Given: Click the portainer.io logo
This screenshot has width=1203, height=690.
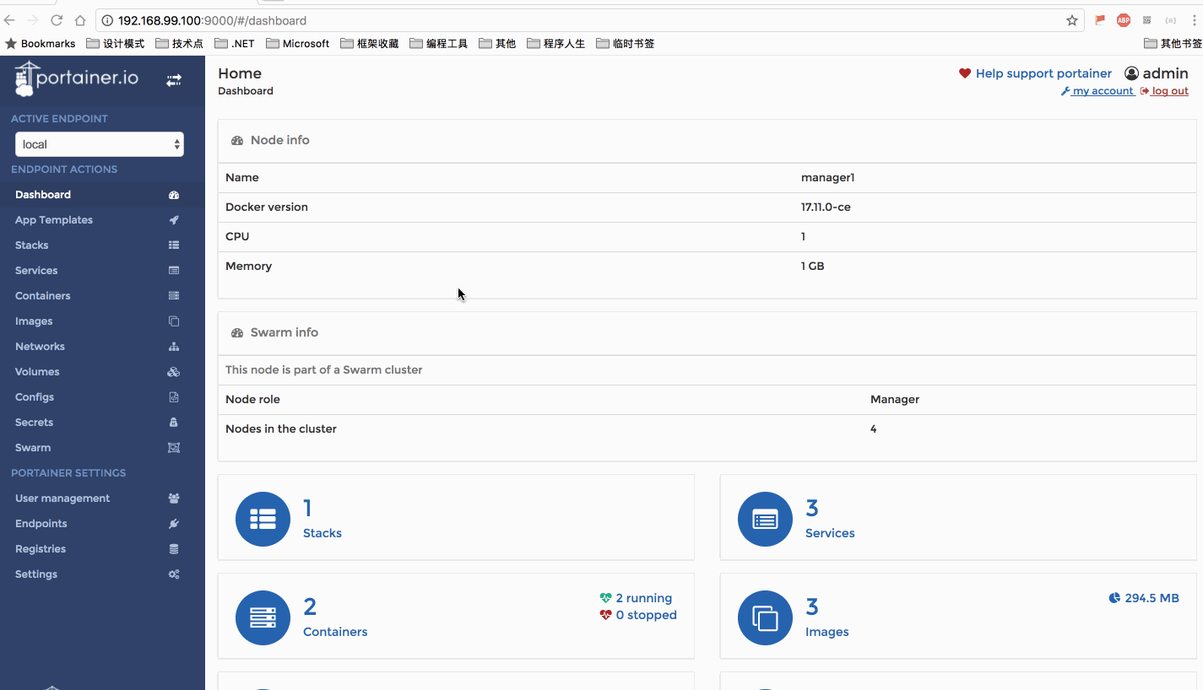Looking at the screenshot, I should point(76,78).
